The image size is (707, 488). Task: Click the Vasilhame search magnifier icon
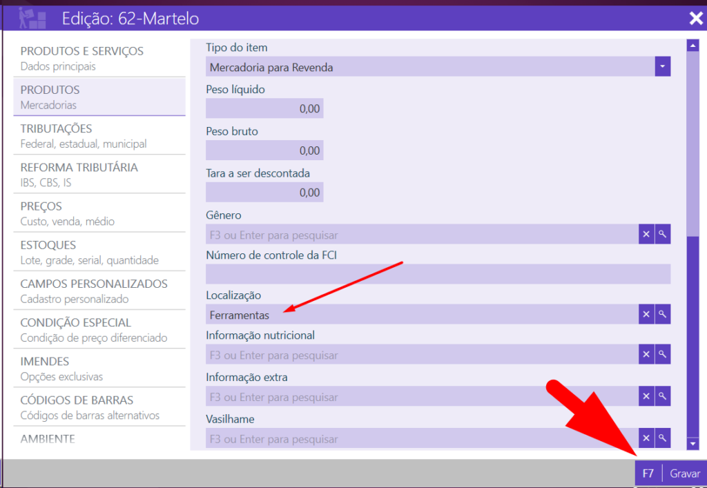[x=663, y=438]
